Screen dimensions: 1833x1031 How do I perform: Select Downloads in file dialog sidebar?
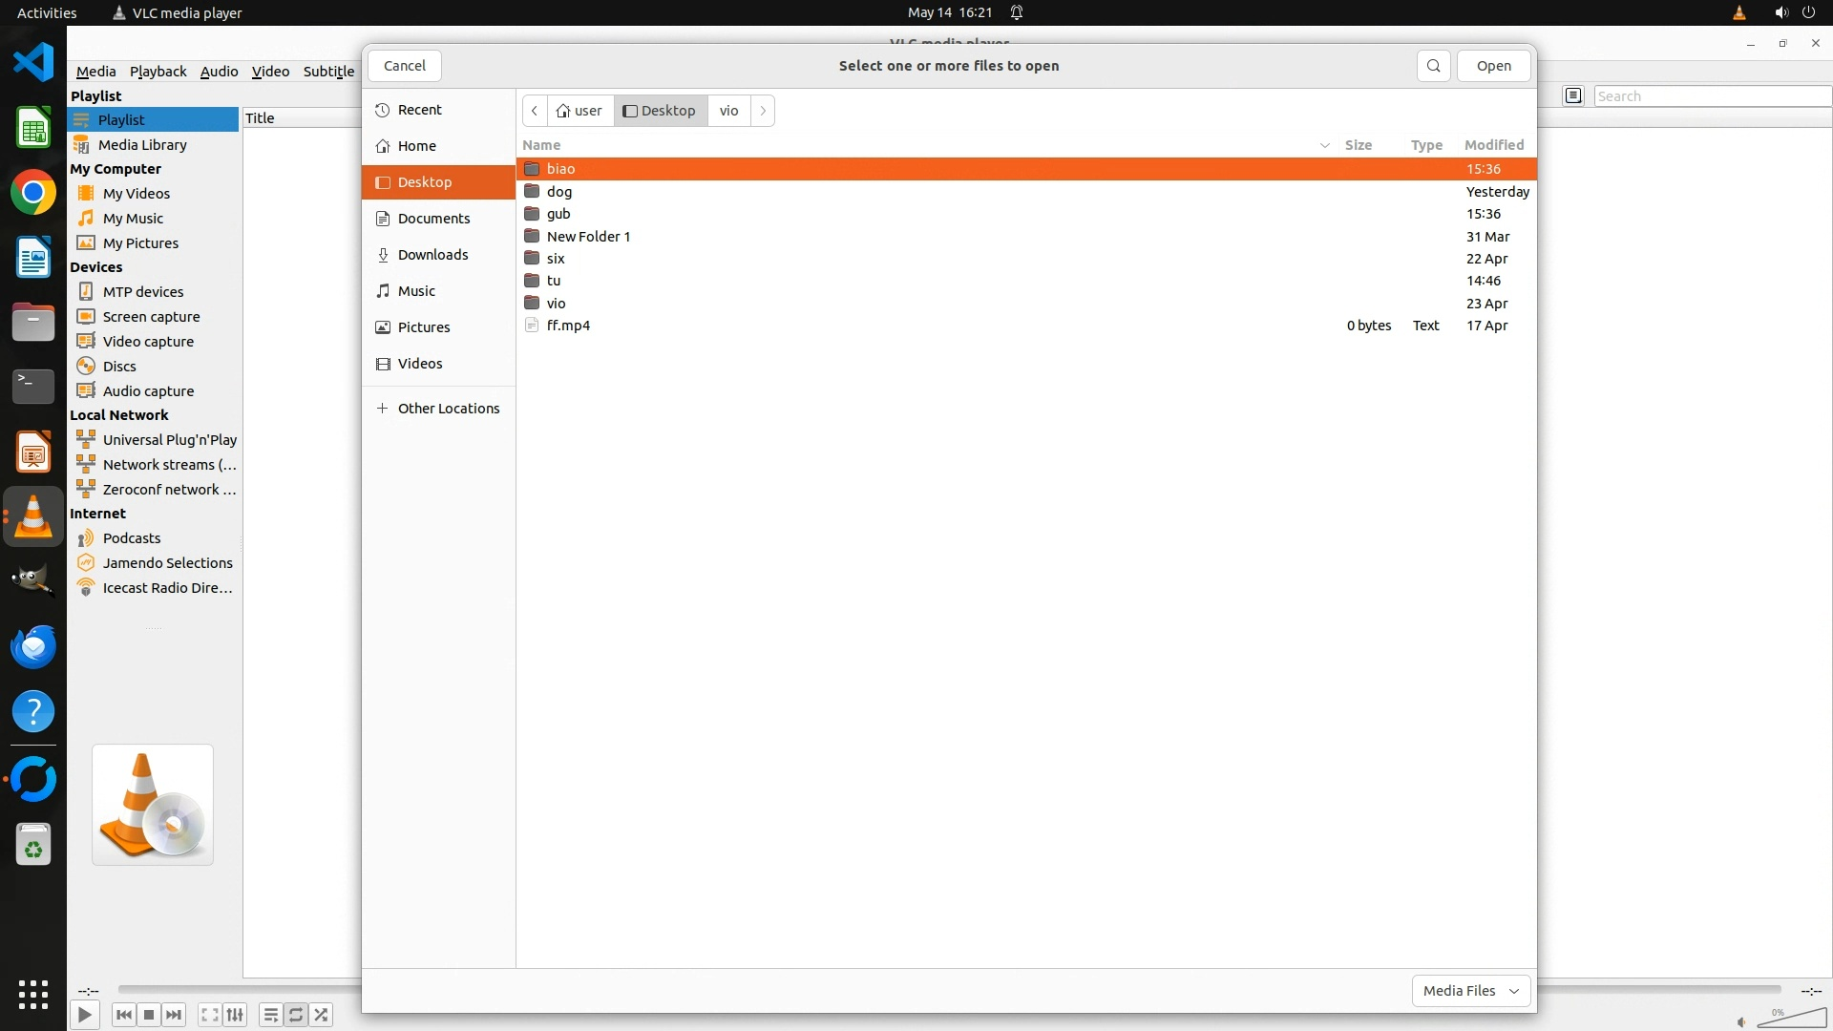(432, 255)
